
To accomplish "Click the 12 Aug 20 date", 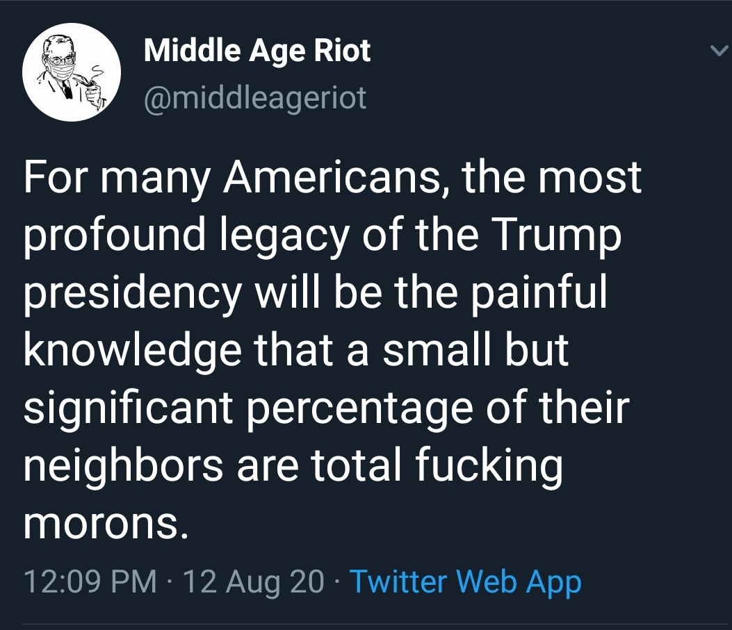I will (254, 582).
